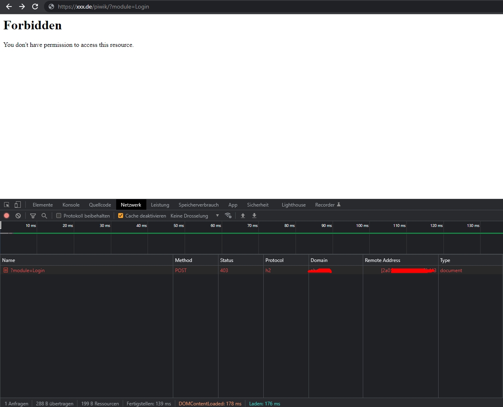503x407 pixels.
Task: Enable Protokoll beibehalten checkbox
Action: click(x=59, y=216)
